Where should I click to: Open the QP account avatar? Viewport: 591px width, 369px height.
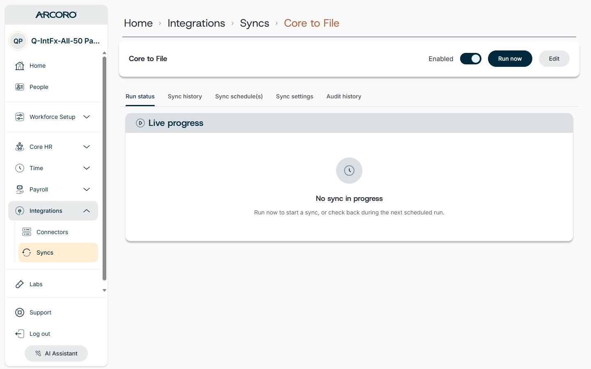(18, 41)
